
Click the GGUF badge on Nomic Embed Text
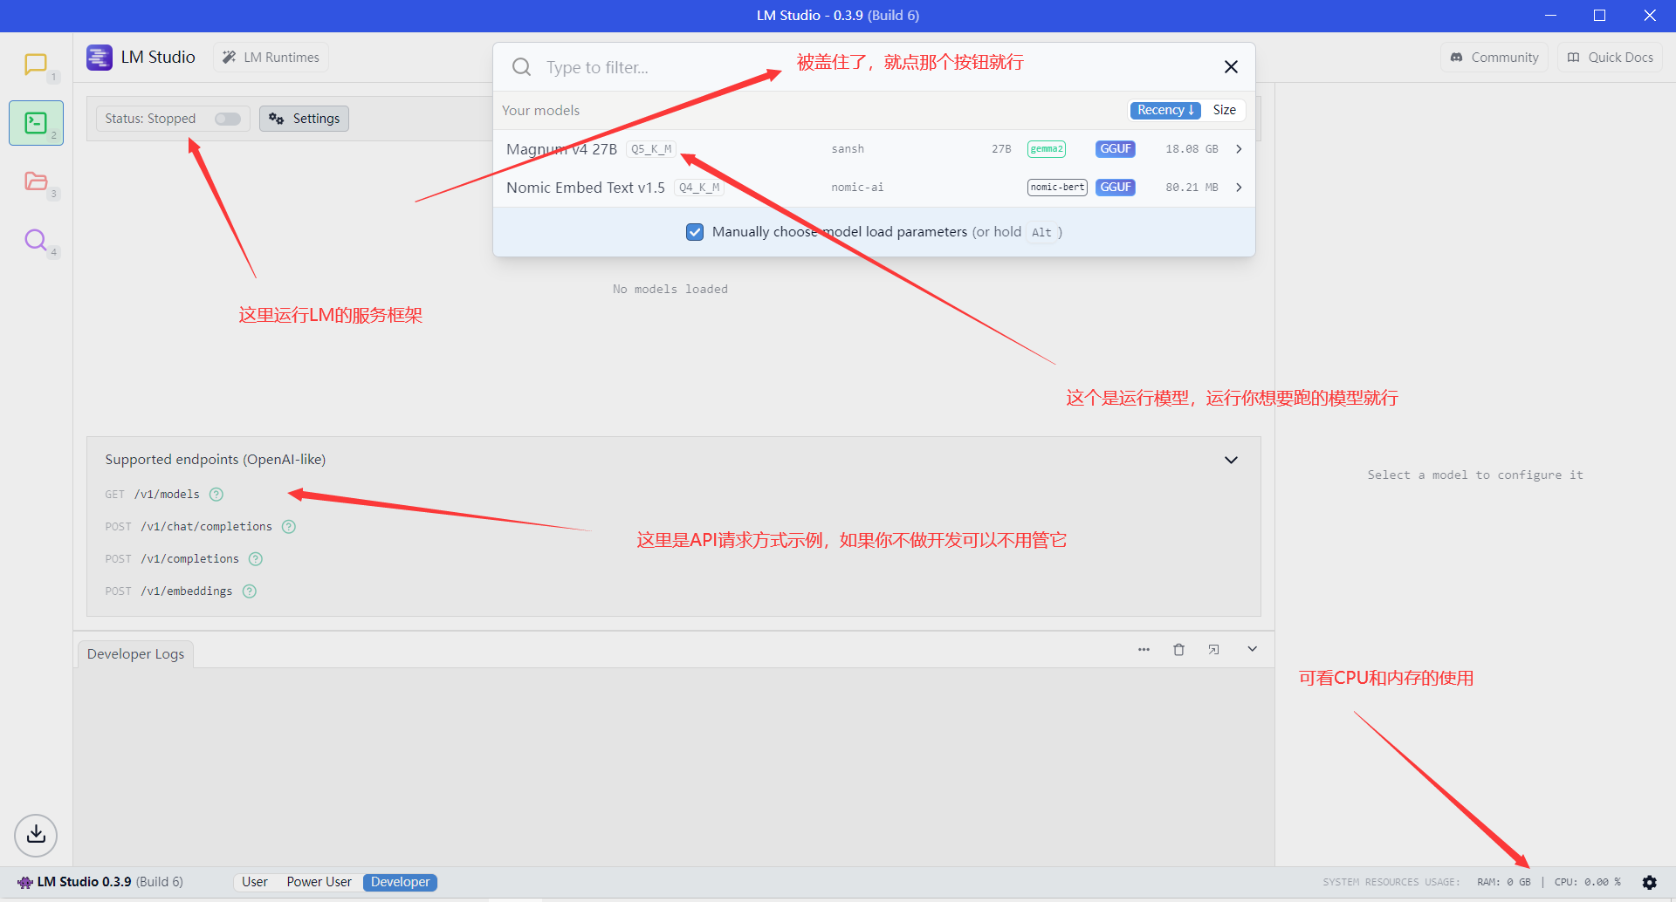(x=1116, y=188)
